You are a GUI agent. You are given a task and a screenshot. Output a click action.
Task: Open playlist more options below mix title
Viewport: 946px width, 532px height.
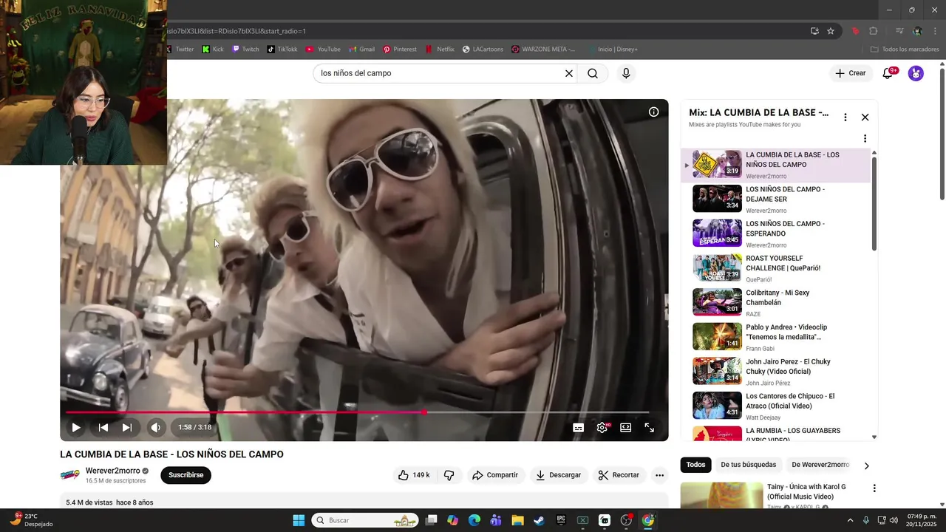[865, 138]
